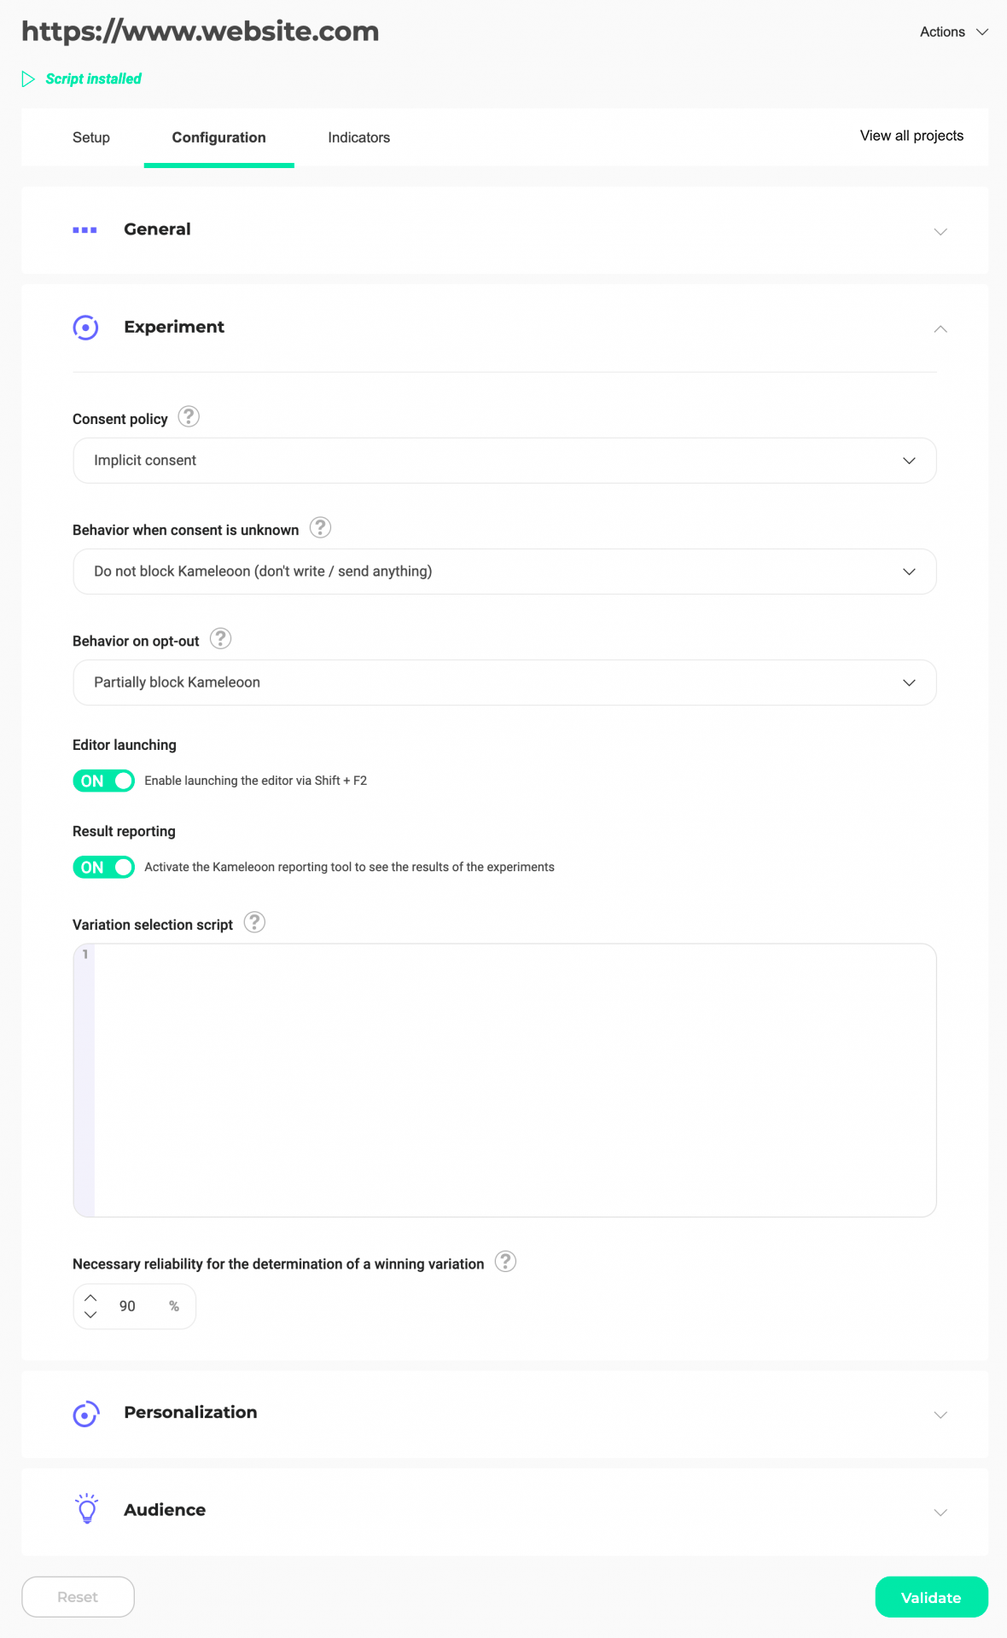Switch to the Indicators tab
Screen dimensions: 1007x1638
pos(358,137)
